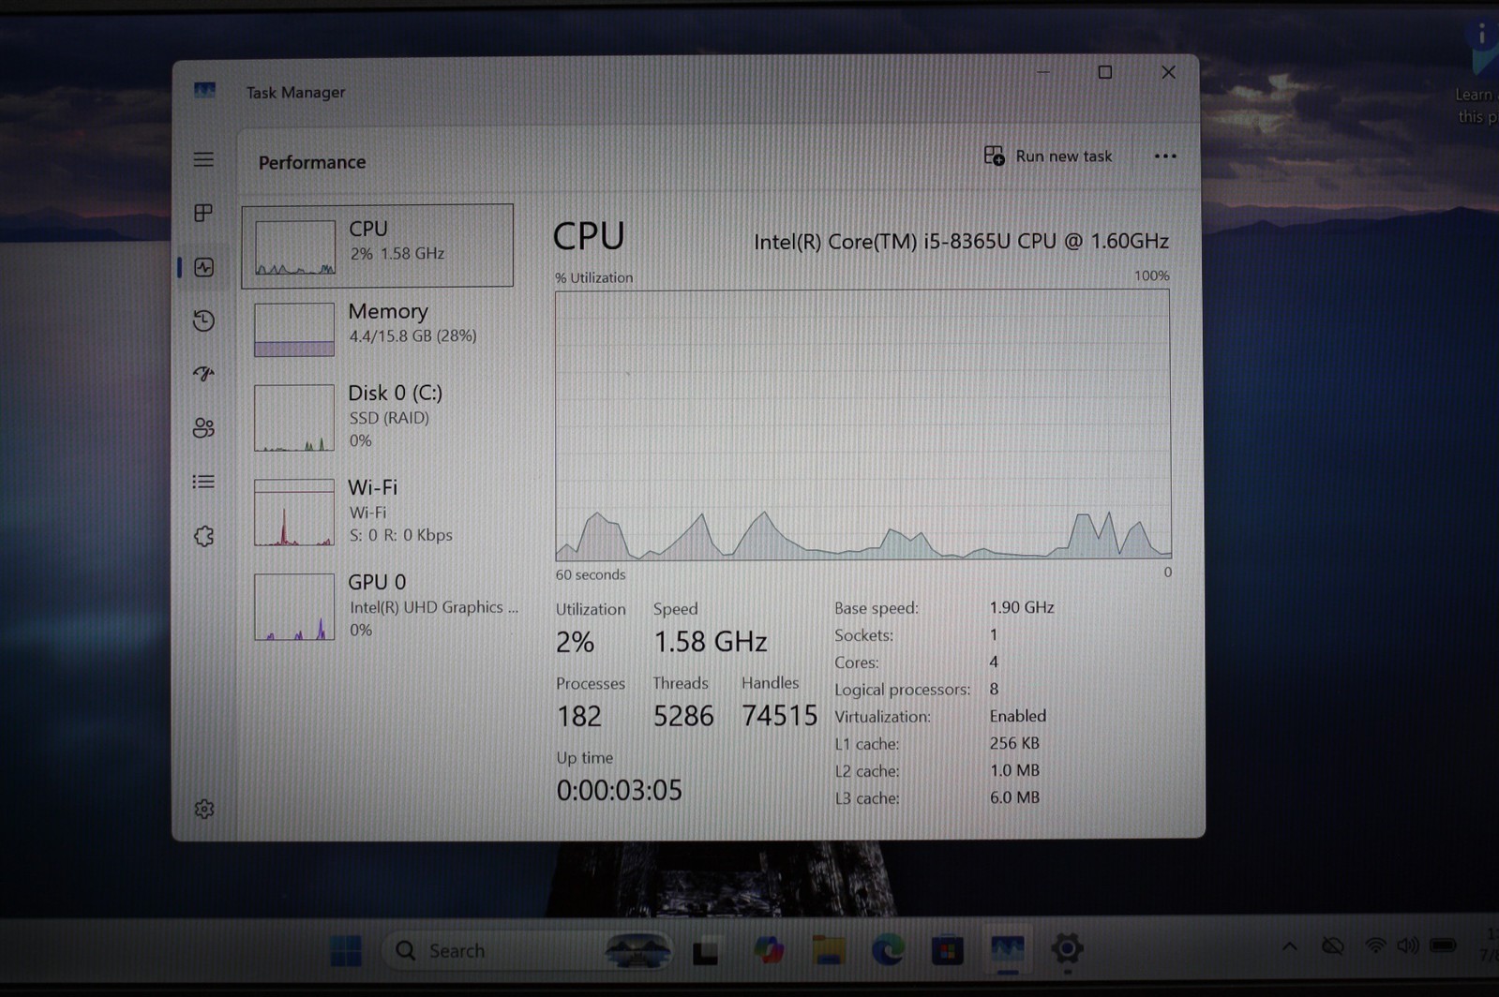The image size is (1499, 997).
Task: Click the Task Manager taskbar icon
Action: pos(1007,950)
